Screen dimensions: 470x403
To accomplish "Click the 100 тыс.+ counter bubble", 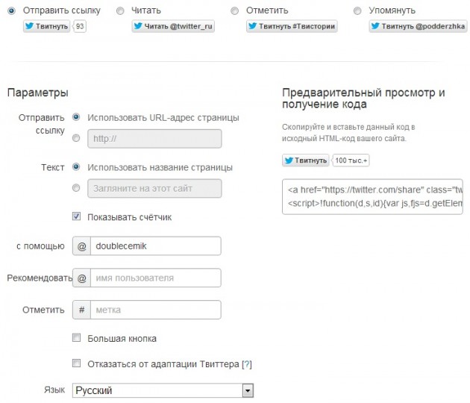I will coord(351,160).
